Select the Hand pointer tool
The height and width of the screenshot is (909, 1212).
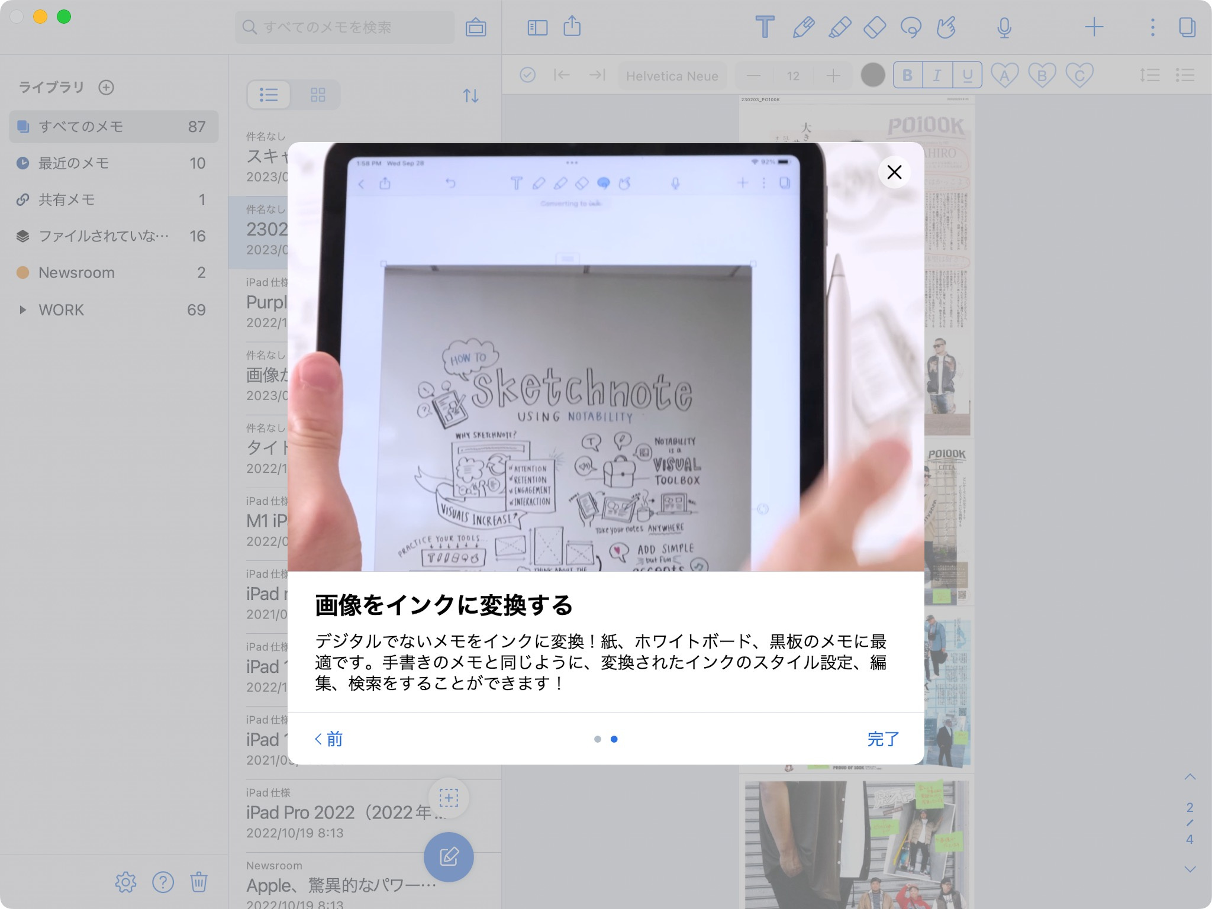point(946,27)
